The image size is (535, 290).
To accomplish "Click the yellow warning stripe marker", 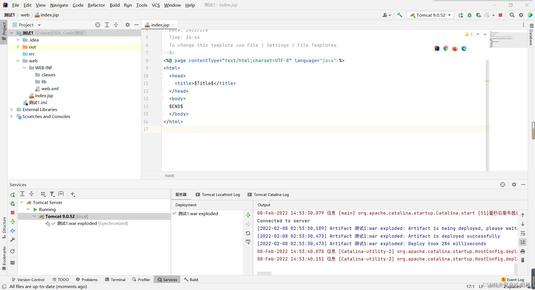I will [487, 81].
